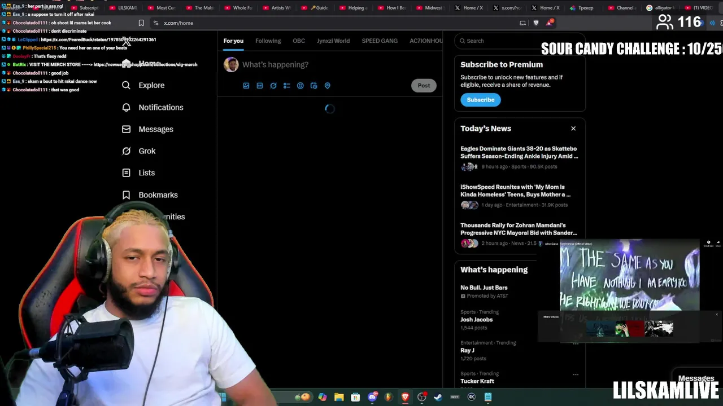Screen dimensions: 723x406
Task: Open the emoji picker in composer
Action: [x=300, y=86]
